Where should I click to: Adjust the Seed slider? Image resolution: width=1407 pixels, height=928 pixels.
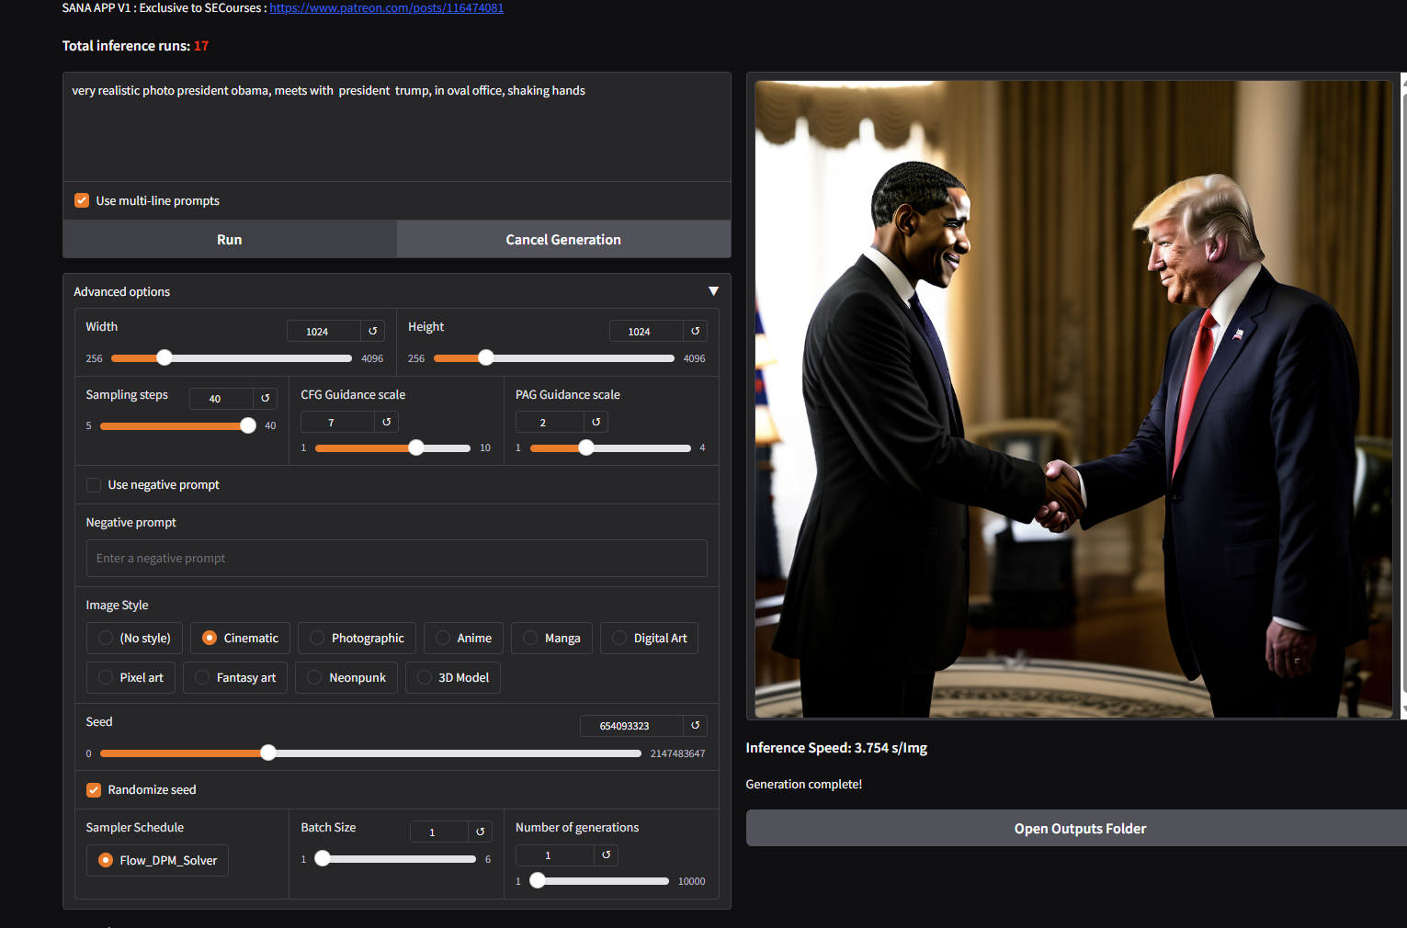coord(370,753)
